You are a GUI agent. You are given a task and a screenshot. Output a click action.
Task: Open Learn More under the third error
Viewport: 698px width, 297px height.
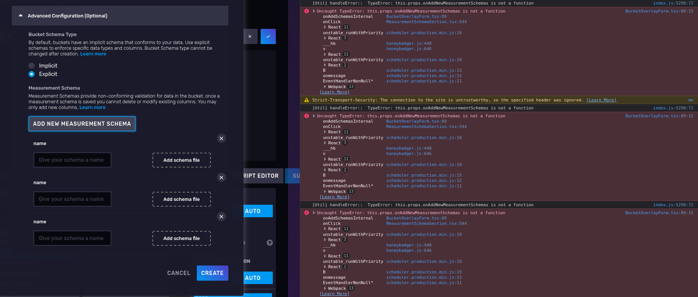(x=334, y=294)
